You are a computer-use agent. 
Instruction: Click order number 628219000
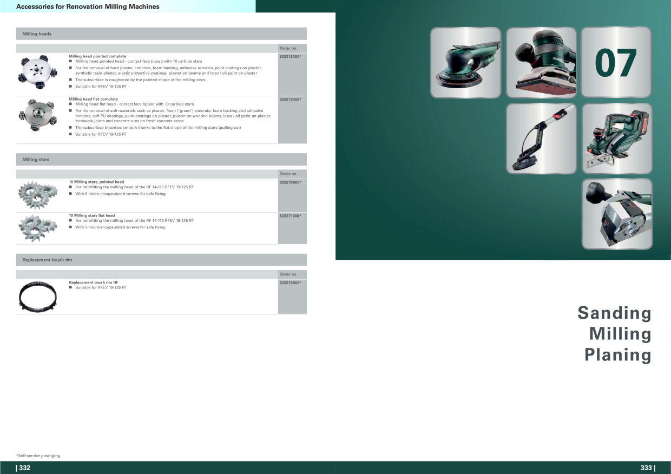coord(290,100)
